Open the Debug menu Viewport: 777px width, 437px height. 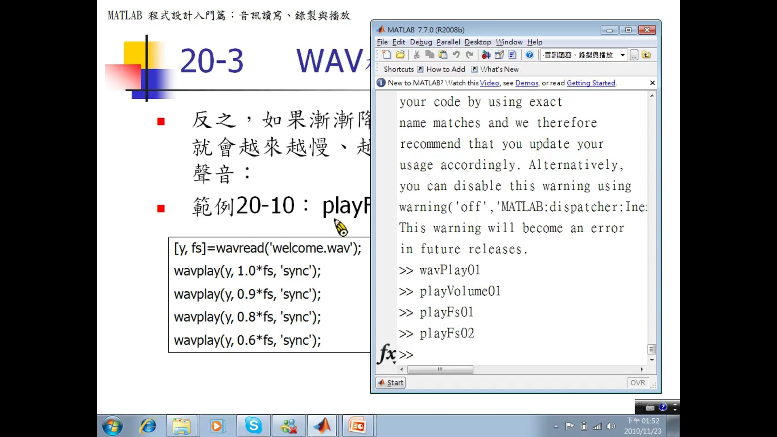[x=421, y=42]
